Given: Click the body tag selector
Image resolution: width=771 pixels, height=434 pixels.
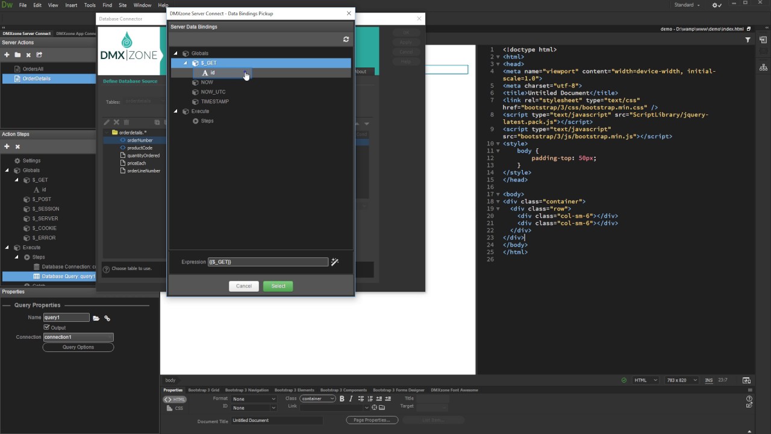Looking at the screenshot, I should [170, 380].
